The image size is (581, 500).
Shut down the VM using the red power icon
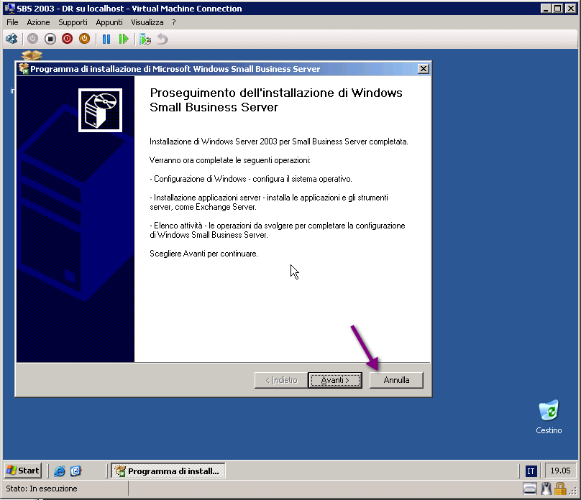click(67, 39)
